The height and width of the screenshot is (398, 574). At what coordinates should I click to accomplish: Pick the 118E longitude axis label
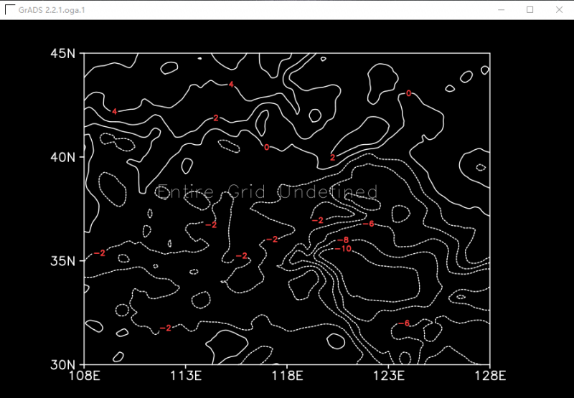coord(288,376)
